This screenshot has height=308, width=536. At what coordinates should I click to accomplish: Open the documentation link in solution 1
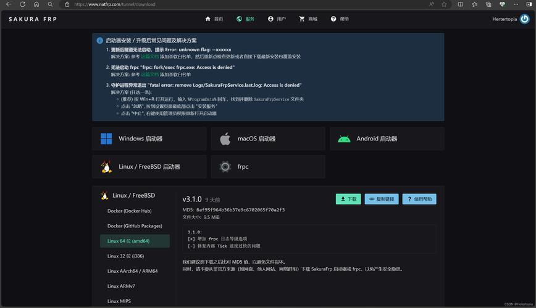pos(149,57)
